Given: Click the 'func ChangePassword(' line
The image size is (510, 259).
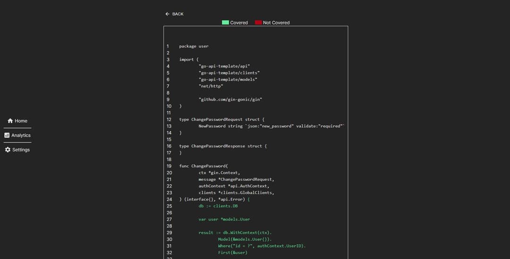Looking at the screenshot, I should (204, 166).
